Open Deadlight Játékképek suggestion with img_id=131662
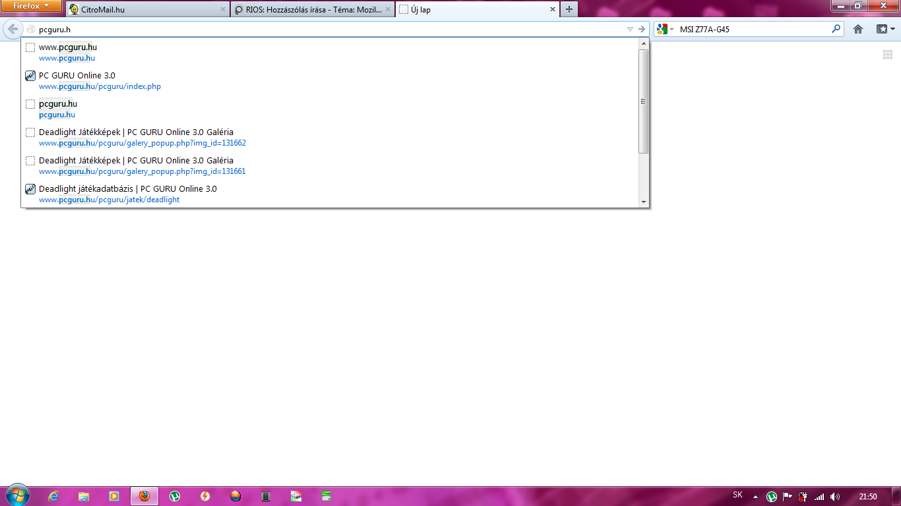901x506 pixels. tap(330, 138)
